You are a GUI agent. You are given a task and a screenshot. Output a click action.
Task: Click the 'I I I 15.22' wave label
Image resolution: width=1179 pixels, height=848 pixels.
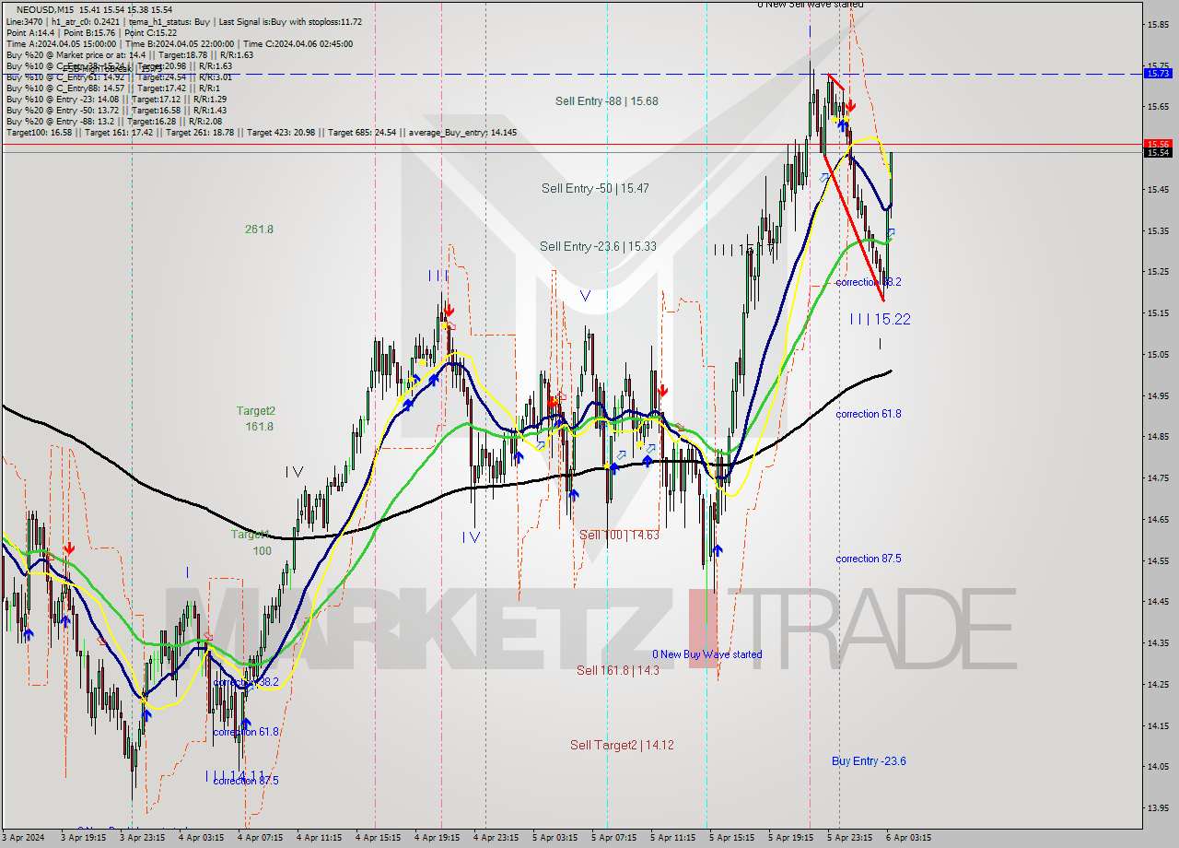[x=881, y=319]
